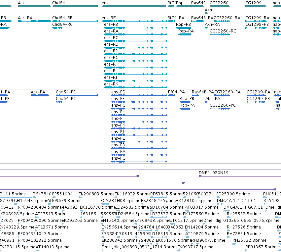
Task: Click the RfC4-RA transcript label
Action: (176, 18)
